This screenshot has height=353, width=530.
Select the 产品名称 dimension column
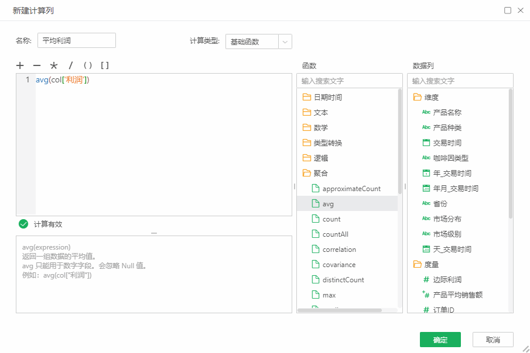[x=447, y=113]
